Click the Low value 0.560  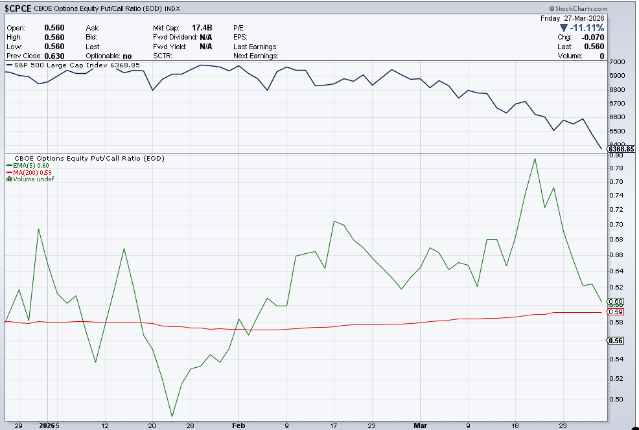tap(54, 47)
